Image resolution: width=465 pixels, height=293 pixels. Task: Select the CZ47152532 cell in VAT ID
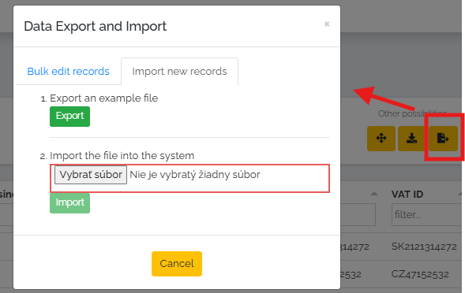tap(420, 274)
